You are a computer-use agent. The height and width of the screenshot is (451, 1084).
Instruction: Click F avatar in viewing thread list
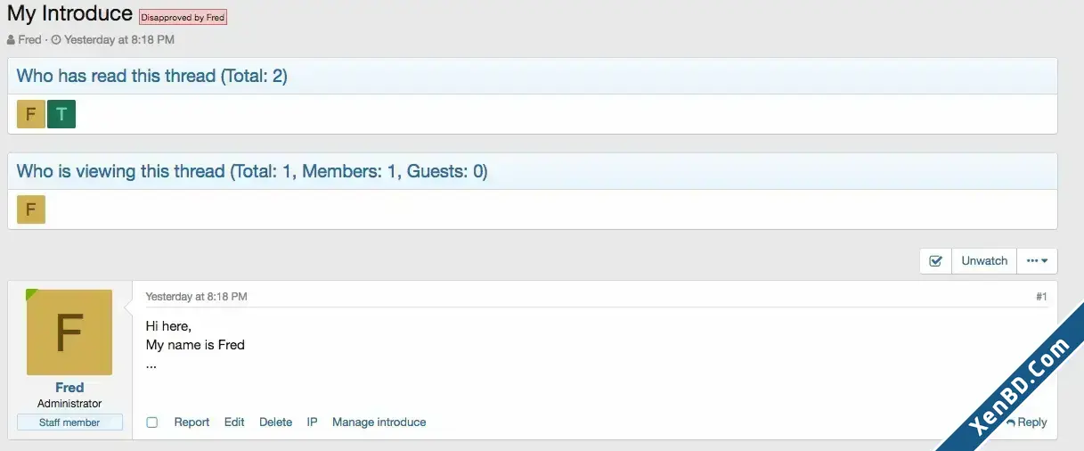tap(31, 209)
